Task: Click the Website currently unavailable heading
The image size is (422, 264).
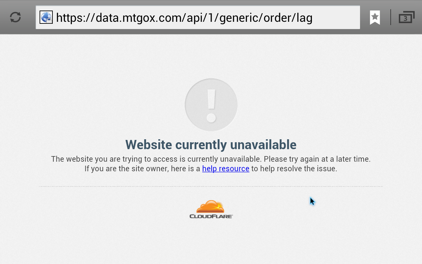Action: 211,145
